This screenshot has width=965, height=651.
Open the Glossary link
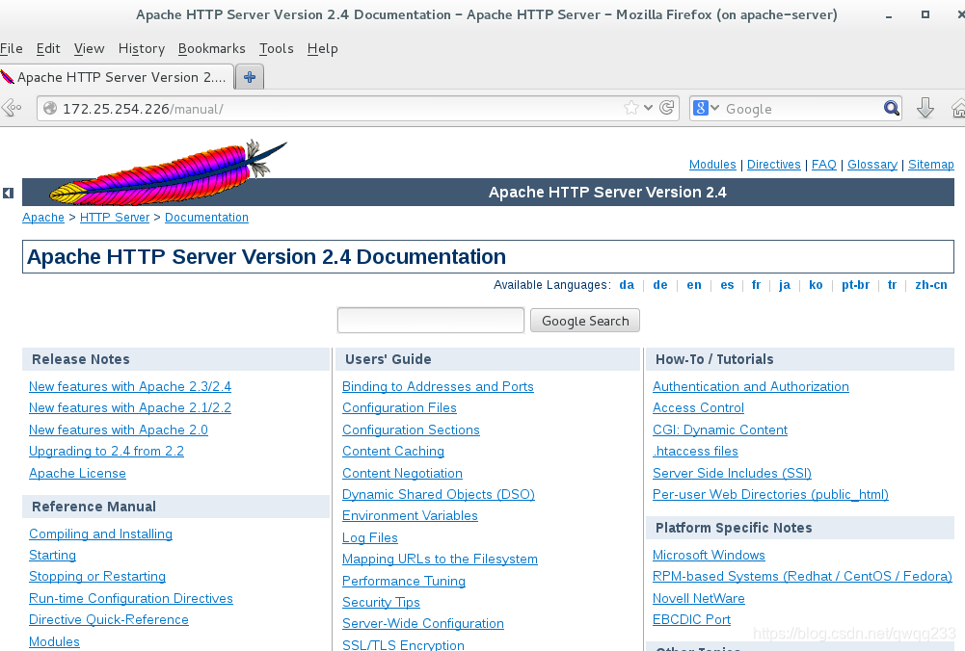(872, 164)
